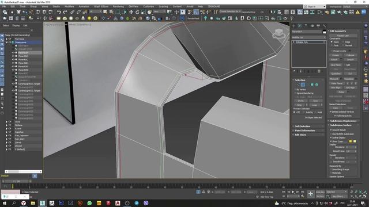This screenshot has width=369, height=207.
Task: Open the Windows Start menu
Action: tap(5, 203)
